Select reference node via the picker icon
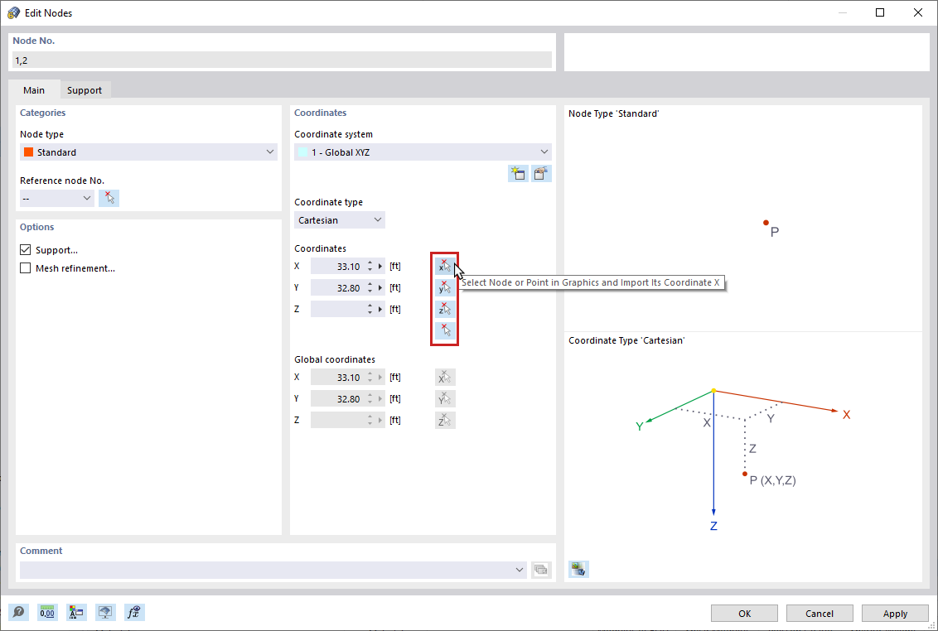 pyautogui.click(x=109, y=197)
